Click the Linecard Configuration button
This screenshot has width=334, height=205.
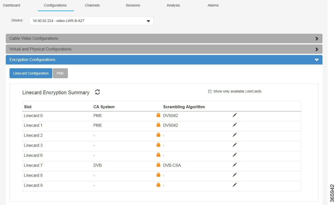(31, 73)
